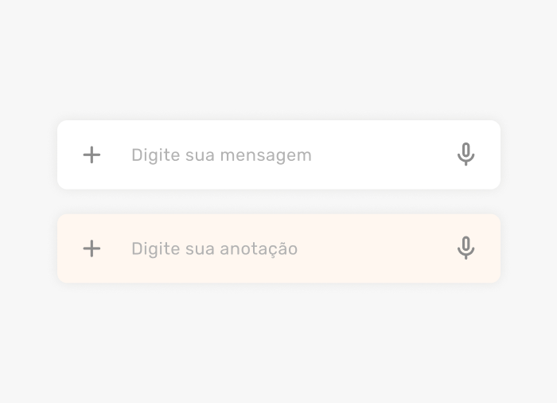Viewport: 557px width, 403px height.
Task: Add attachment beside "Digite sua mensagem"
Action: (x=92, y=155)
